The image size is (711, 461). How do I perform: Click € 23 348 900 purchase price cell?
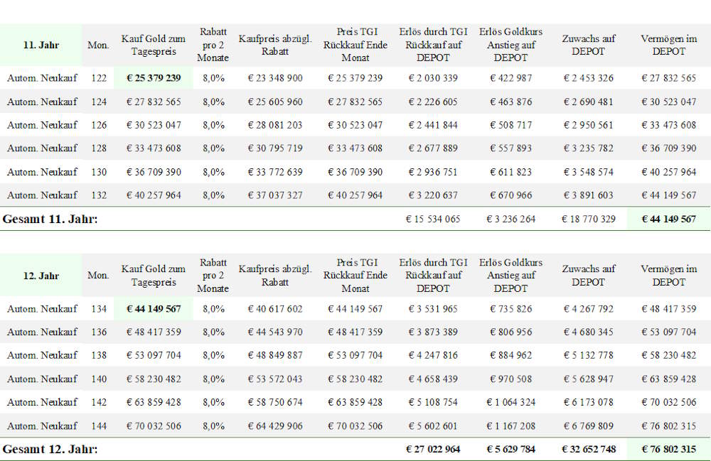275,78
